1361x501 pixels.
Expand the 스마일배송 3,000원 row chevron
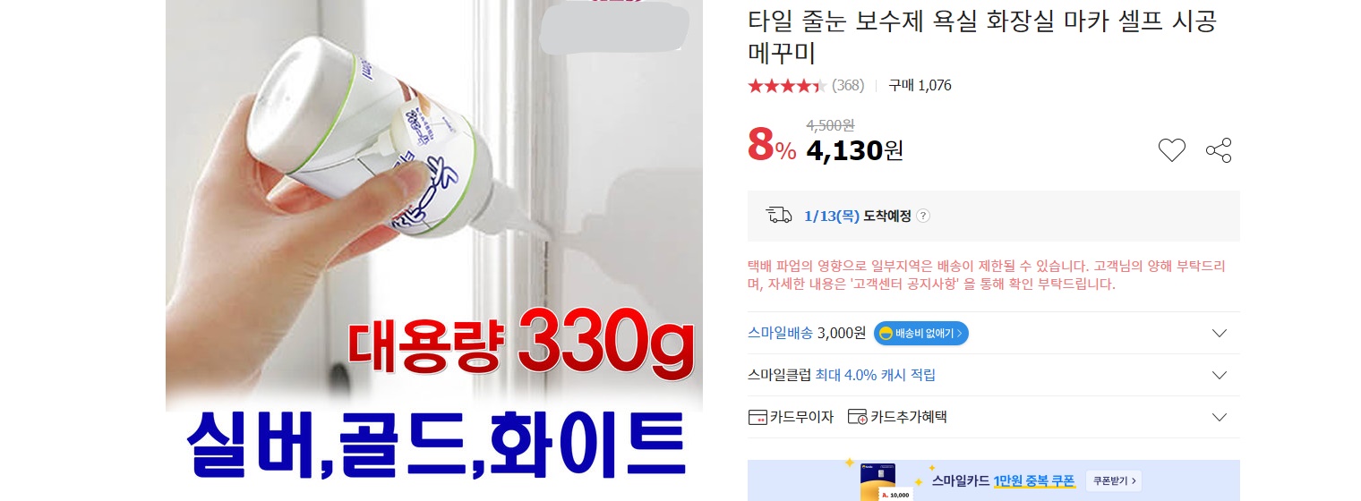tap(1219, 334)
